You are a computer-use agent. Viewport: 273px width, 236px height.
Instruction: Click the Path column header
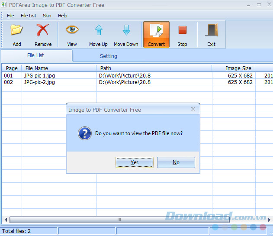pos(154,68)
